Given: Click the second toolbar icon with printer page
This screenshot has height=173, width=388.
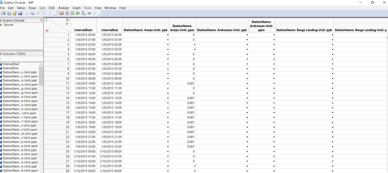Looking at the screenshot, I should tap(9, 13).
